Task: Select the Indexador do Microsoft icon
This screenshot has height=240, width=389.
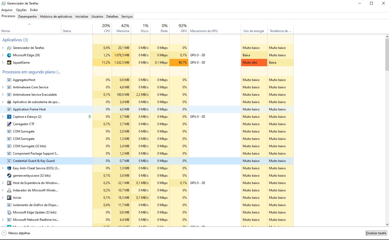Action: 9,190
